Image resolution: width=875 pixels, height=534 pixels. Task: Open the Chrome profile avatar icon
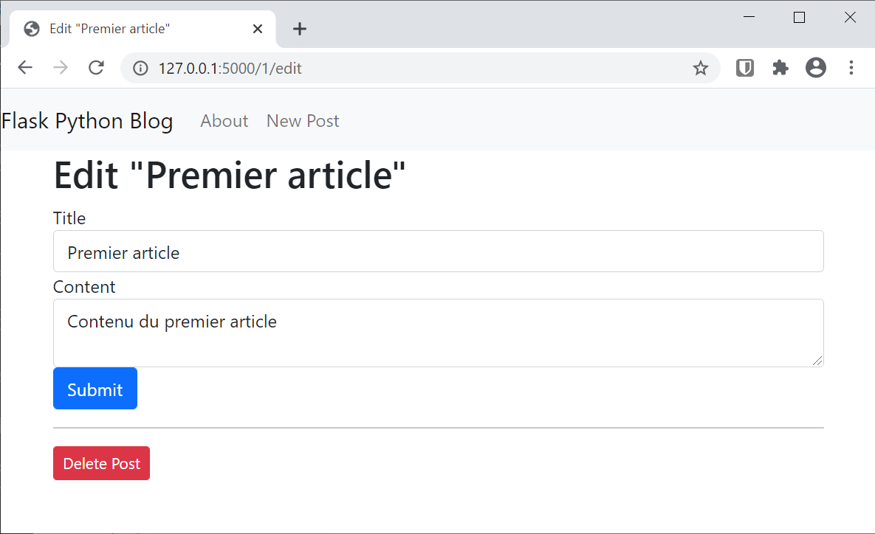(x=816, y=69)
